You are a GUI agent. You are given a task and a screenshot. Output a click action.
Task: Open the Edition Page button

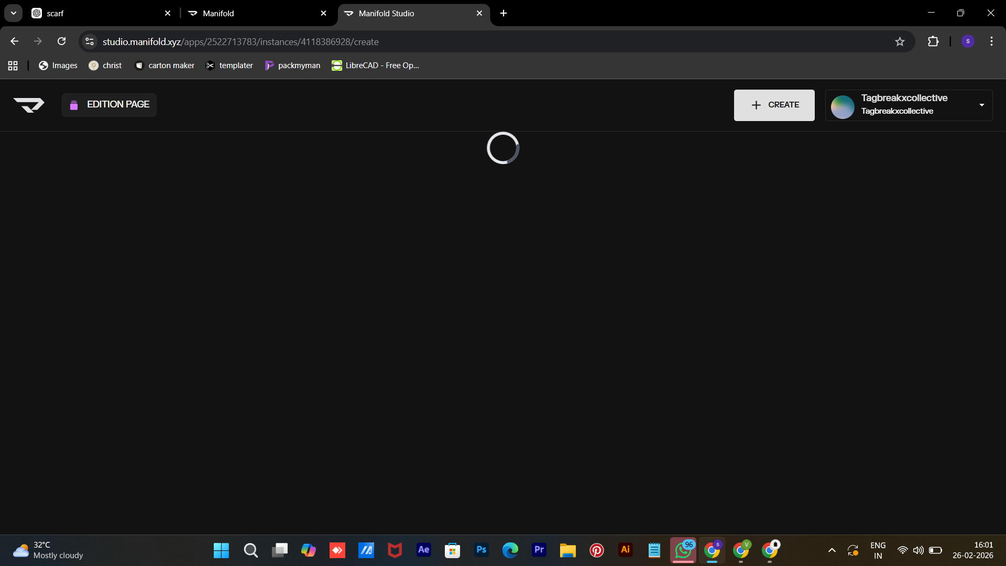109,105
